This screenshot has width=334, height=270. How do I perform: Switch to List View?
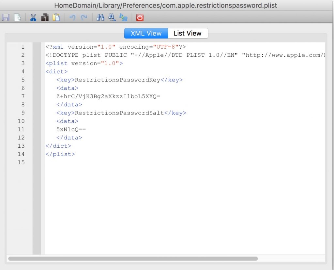coord(188,33)
